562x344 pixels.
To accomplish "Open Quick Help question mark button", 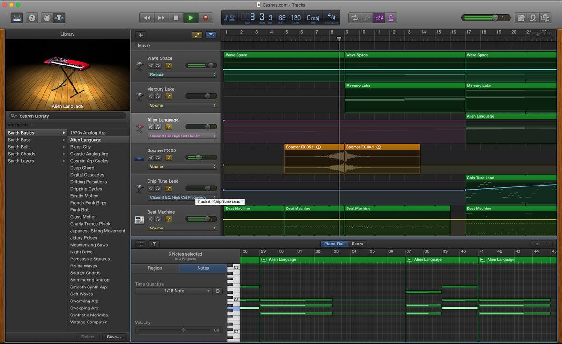I will pyautogui.click(x=32, y=18).
